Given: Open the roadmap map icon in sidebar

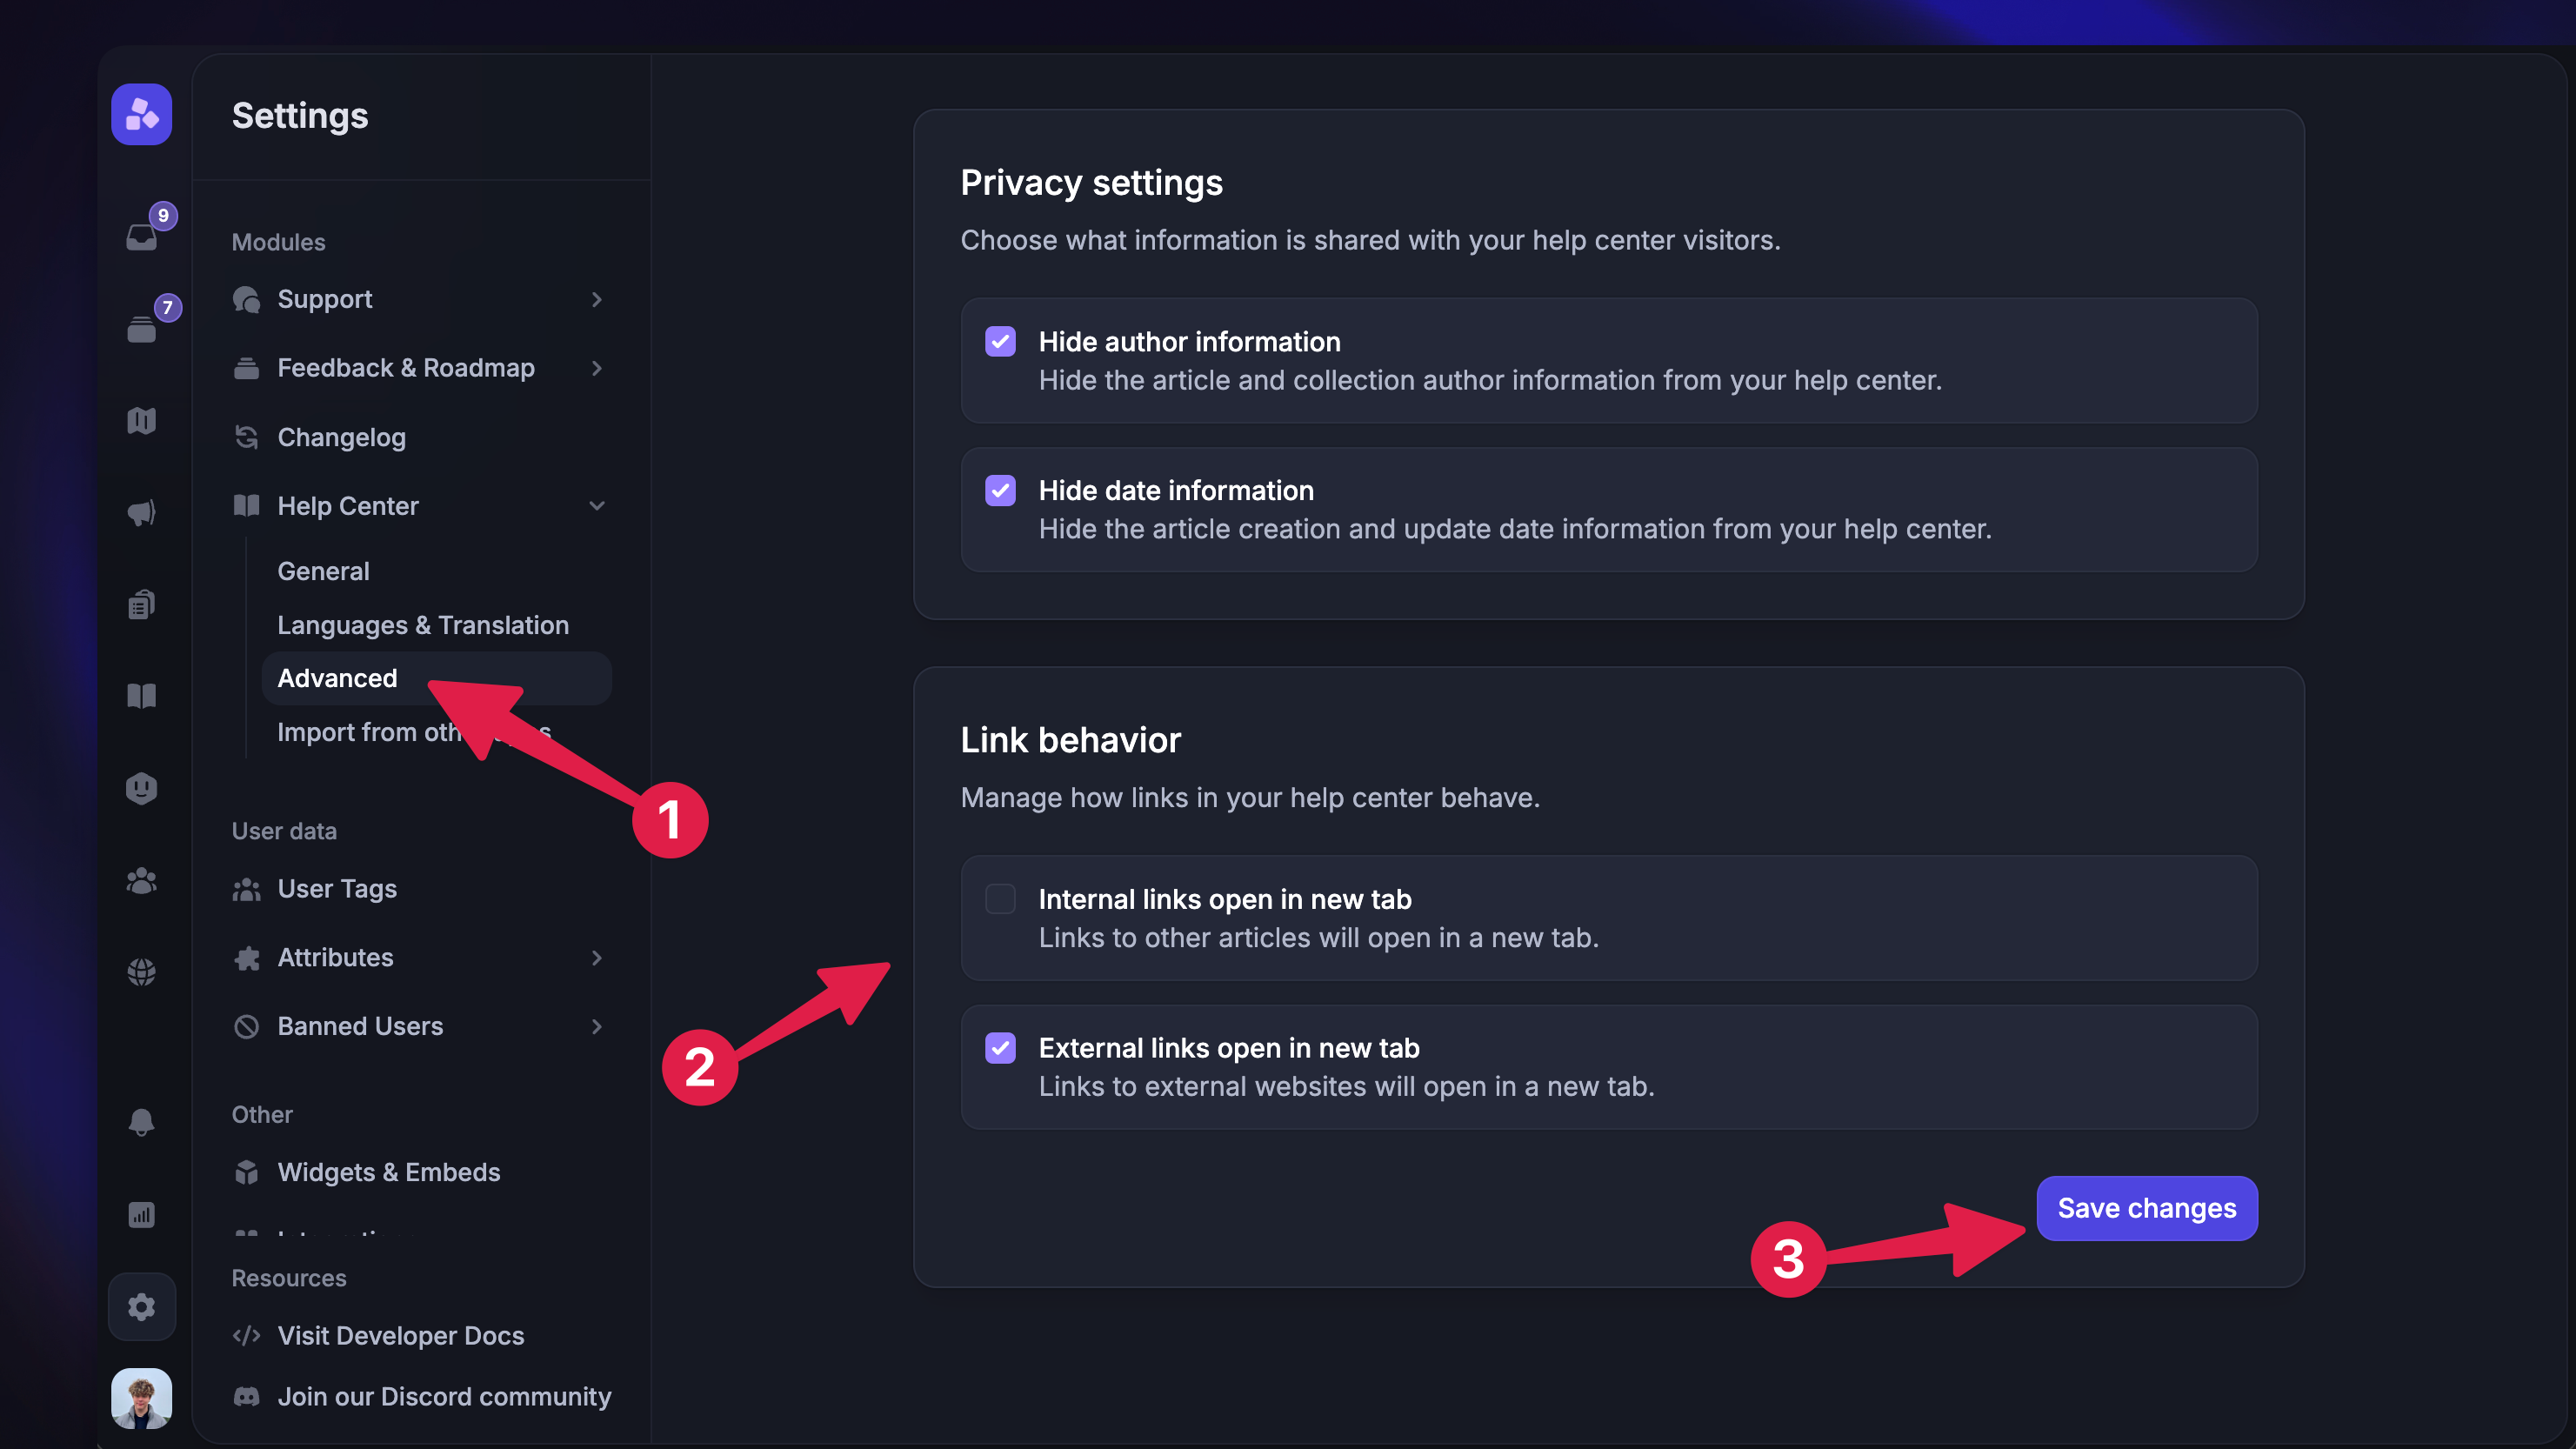Looking at the screenshot, I should (142, 420).
